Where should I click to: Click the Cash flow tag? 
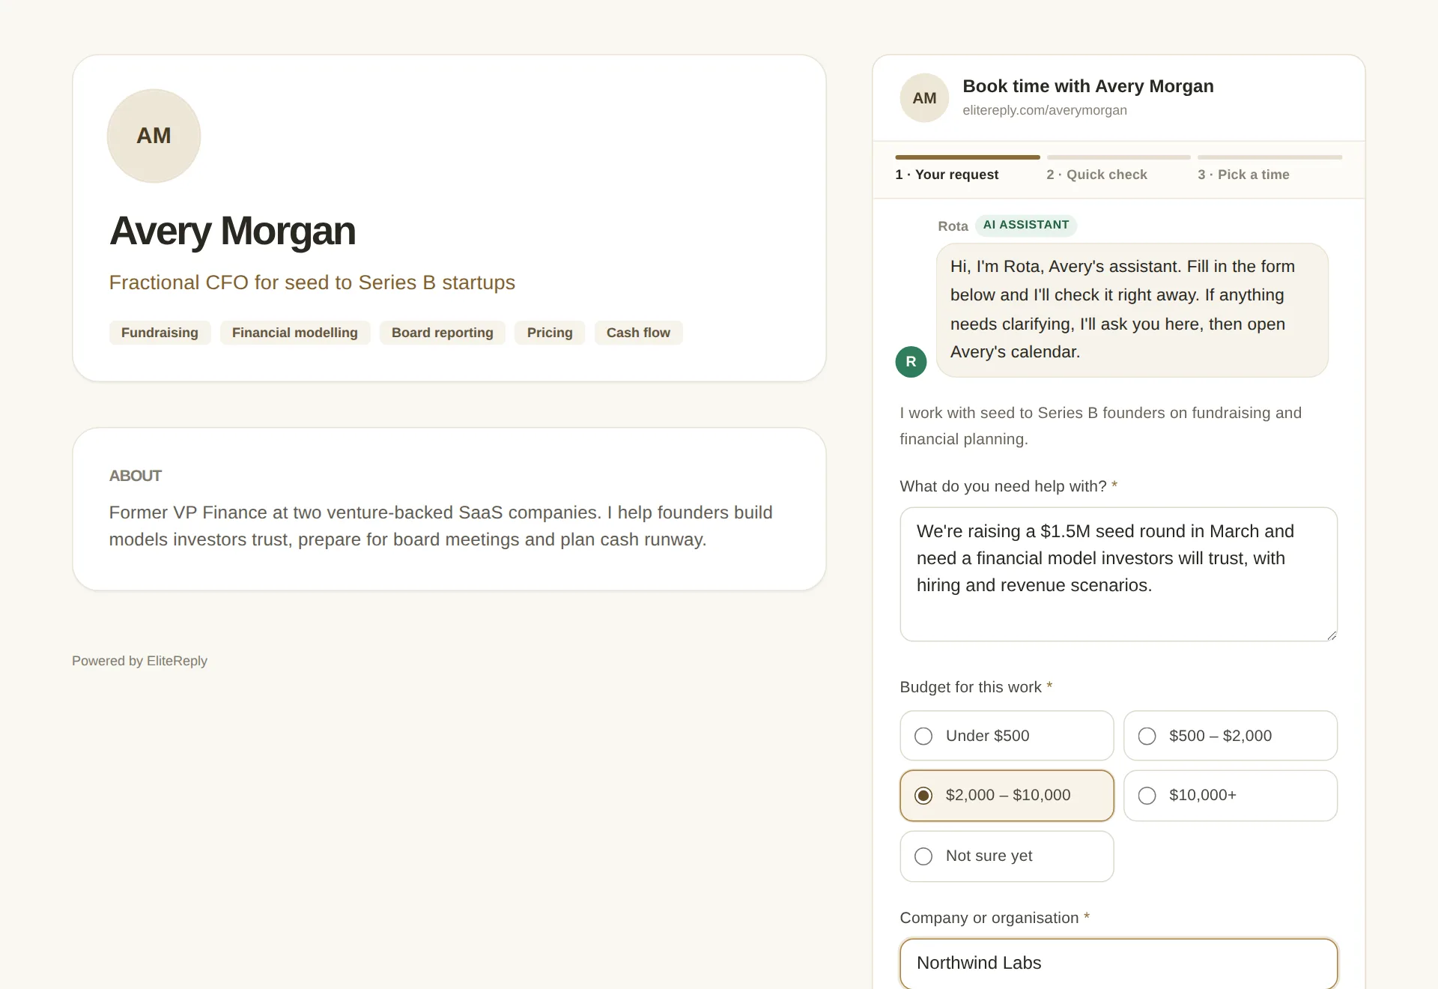coord(638,333)
